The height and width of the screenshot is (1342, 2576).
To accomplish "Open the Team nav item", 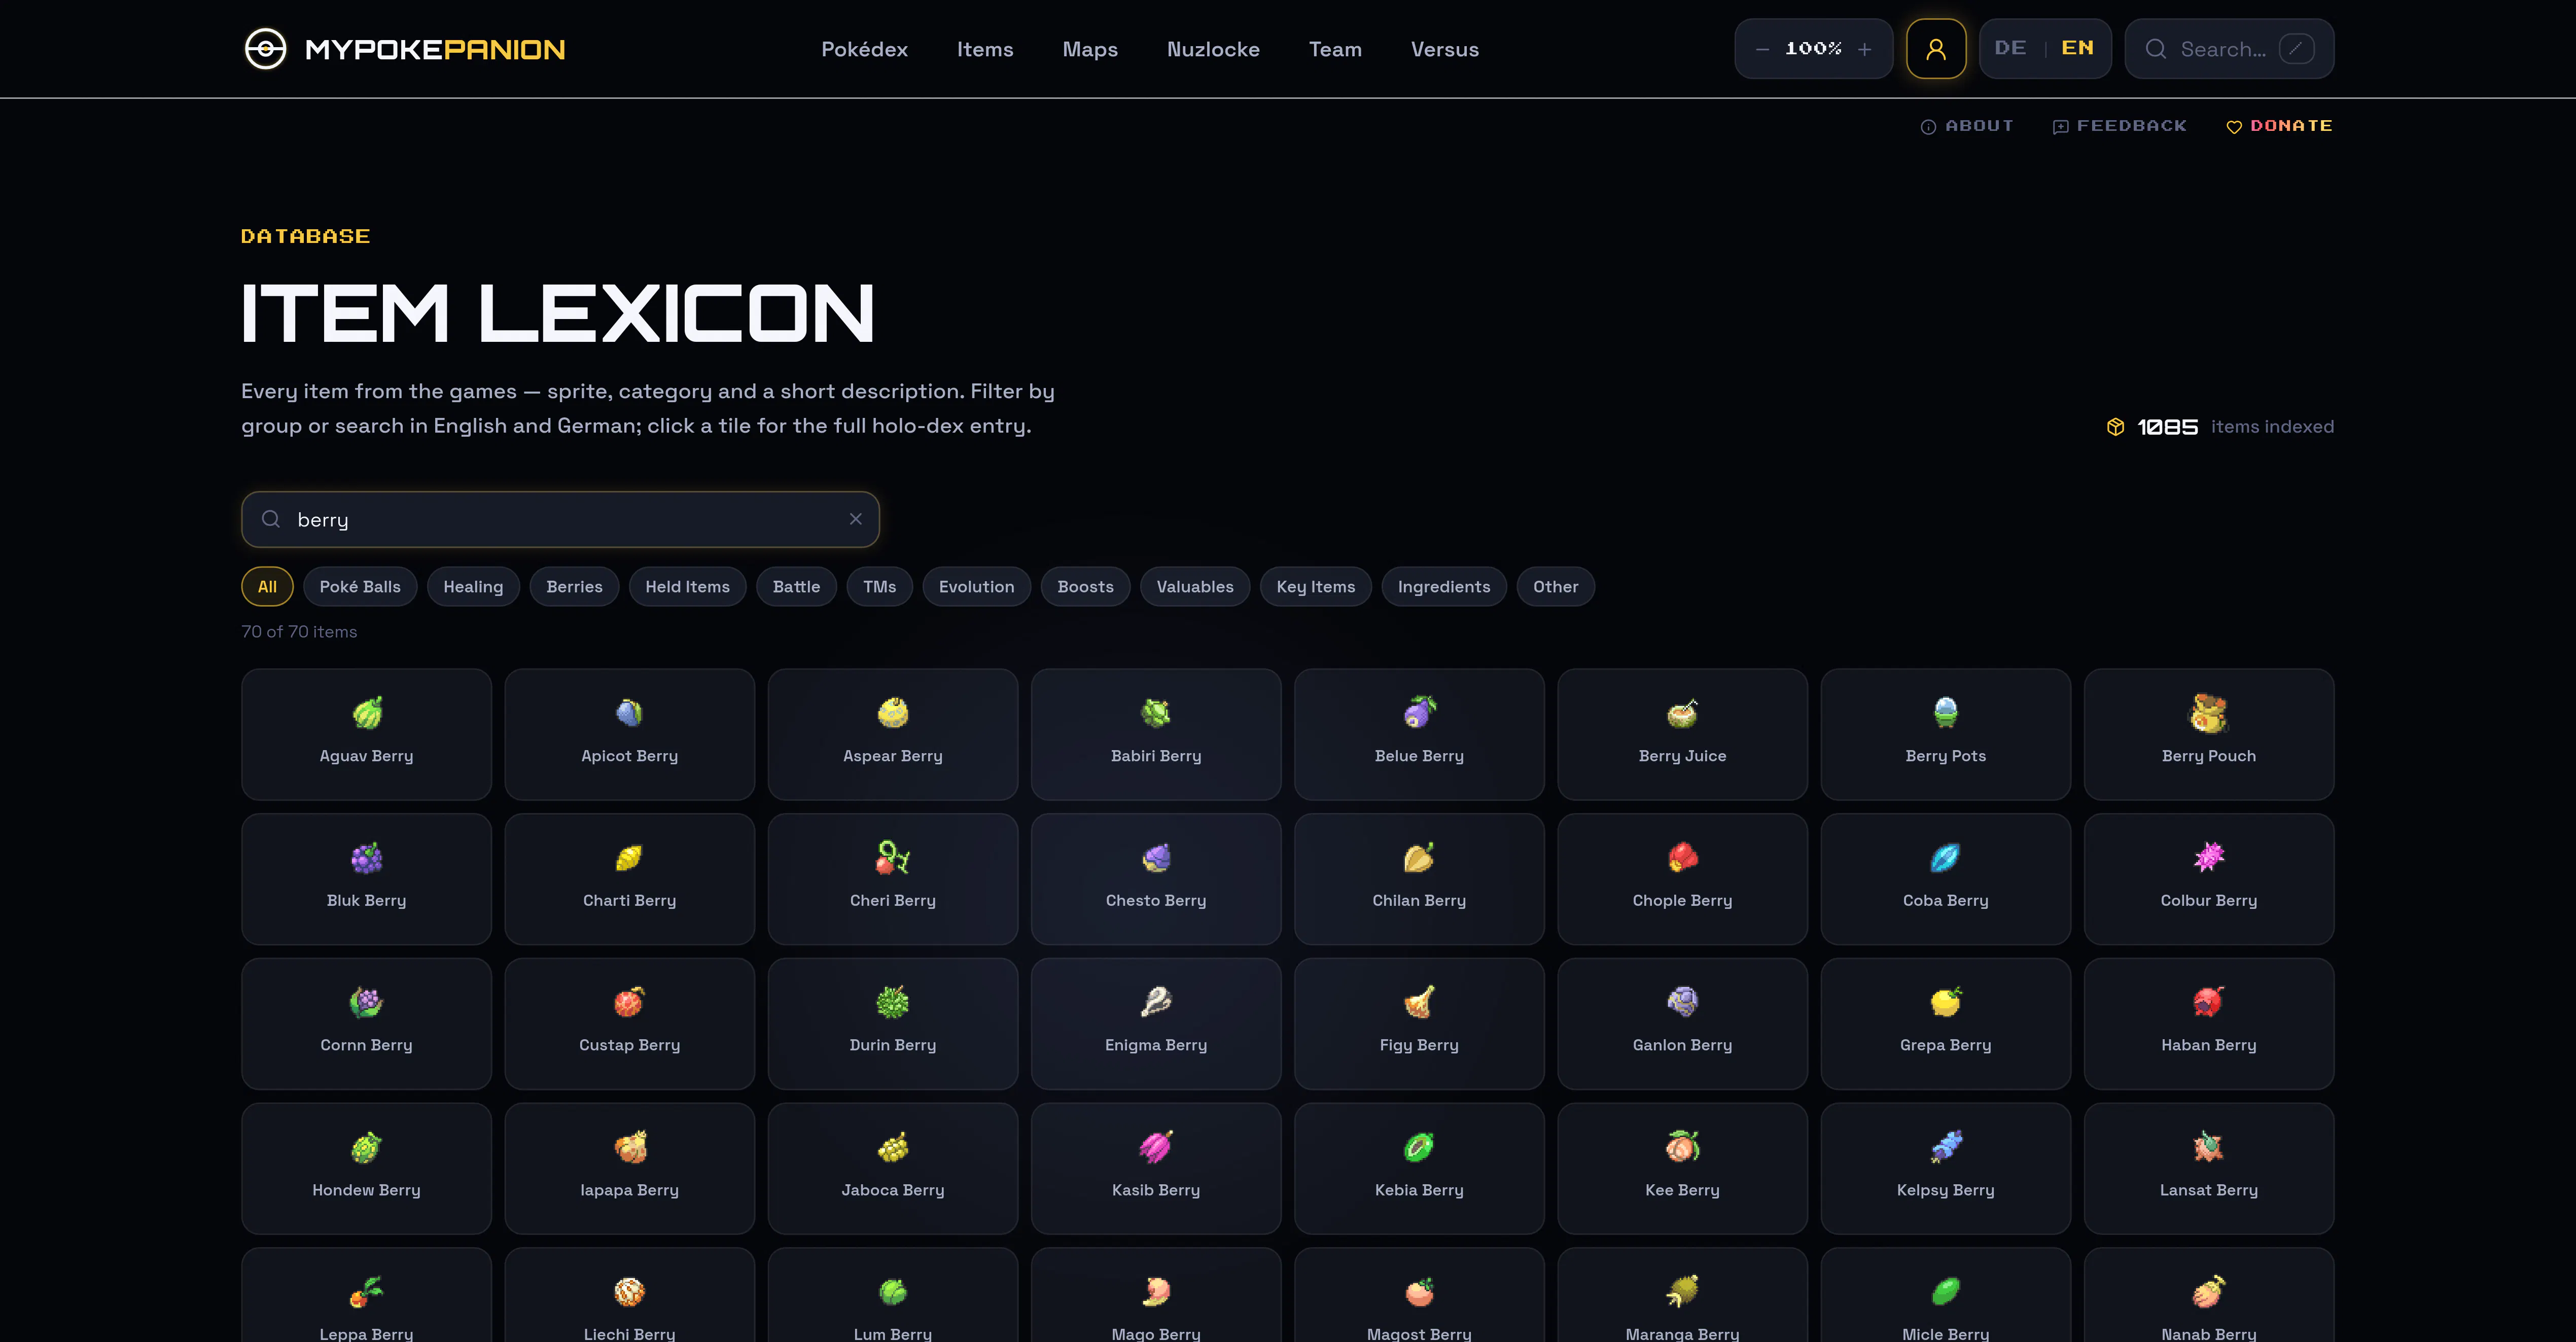I will (1335, 49).
